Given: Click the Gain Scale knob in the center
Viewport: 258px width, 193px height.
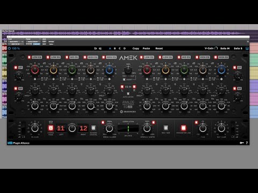Looking at the screenshot, I should pyautogui.click(x=128, y=70).
